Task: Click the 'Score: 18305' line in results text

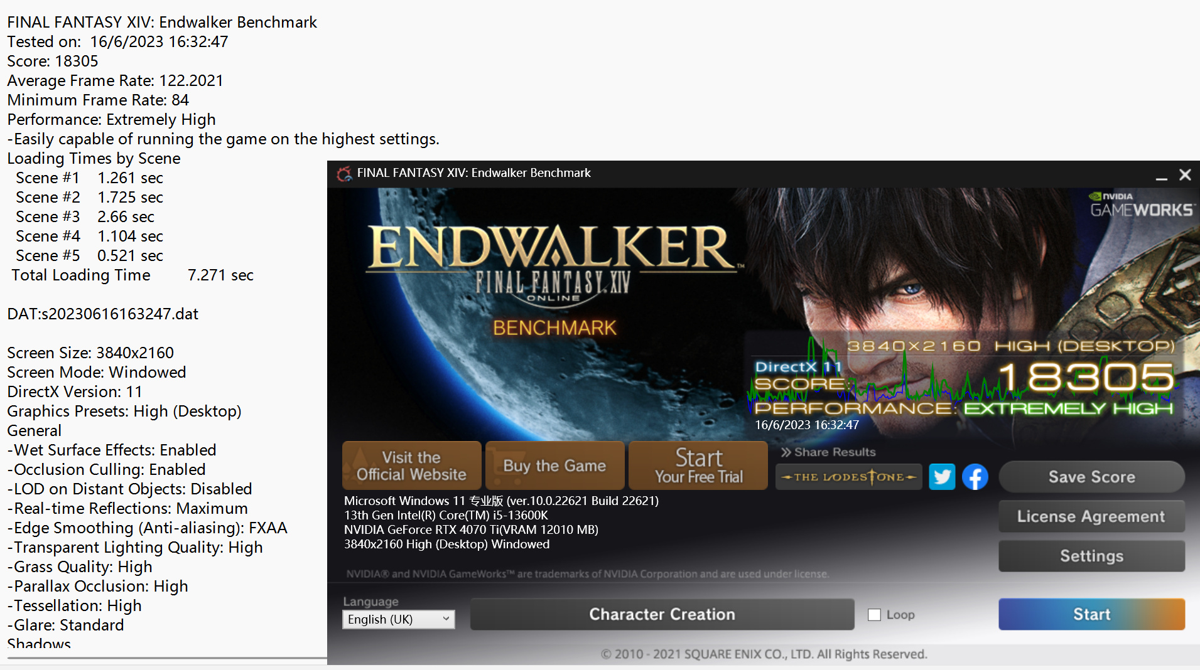Action: (53, 61)
